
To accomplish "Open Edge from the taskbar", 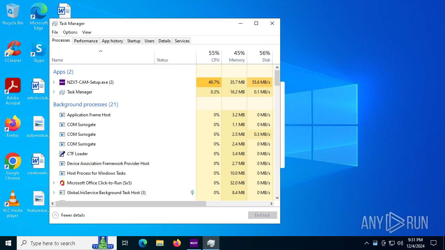I will (x=143, y=243).
